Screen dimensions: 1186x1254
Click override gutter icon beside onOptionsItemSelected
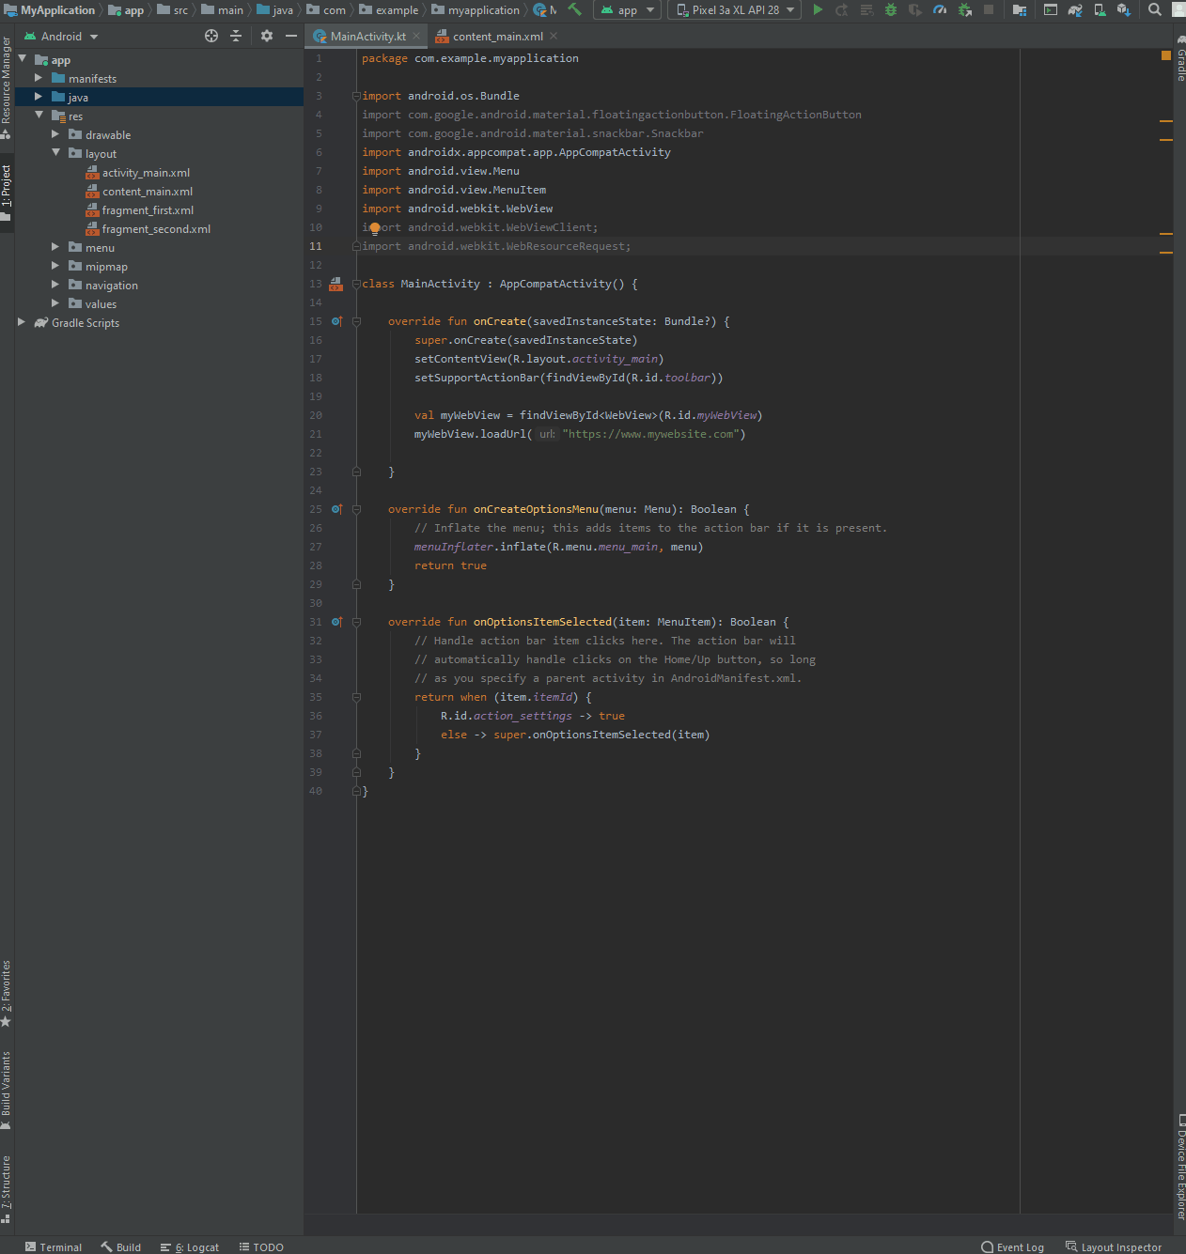point(336,622)
